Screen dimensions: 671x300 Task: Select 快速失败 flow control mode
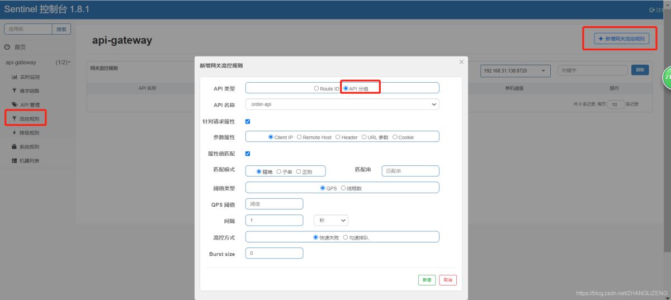click(316, 237)
